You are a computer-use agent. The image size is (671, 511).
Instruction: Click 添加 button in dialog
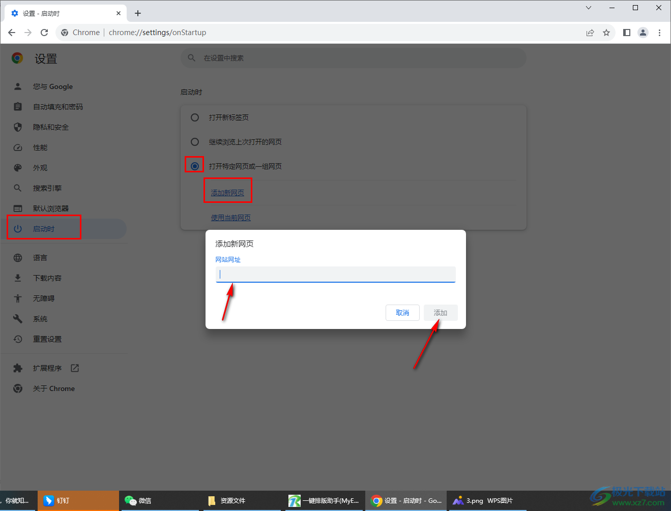point(441,313)
